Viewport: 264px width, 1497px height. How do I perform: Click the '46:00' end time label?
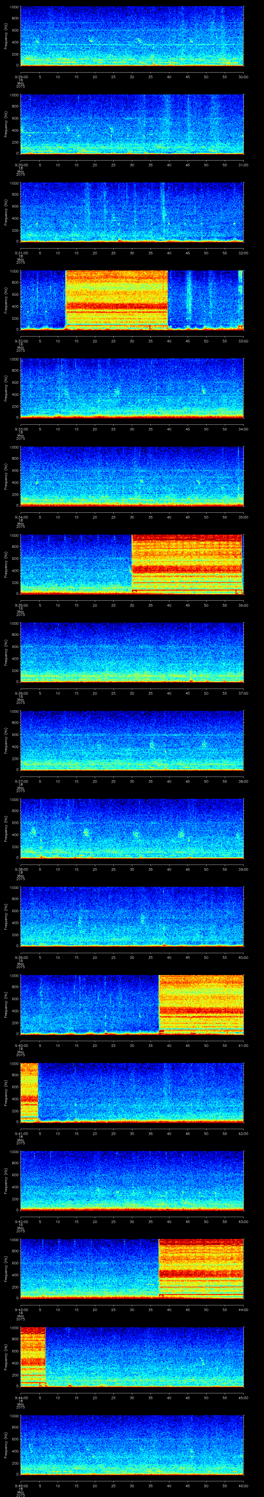pyautogui.click(x=244, y=1485)
